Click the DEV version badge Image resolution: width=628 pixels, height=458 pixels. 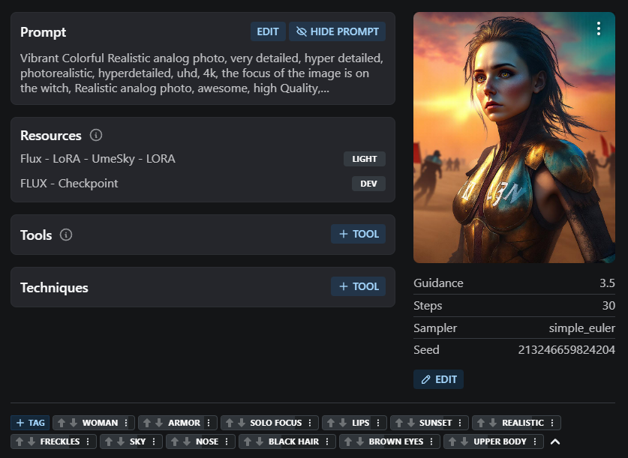coord(368,184)
